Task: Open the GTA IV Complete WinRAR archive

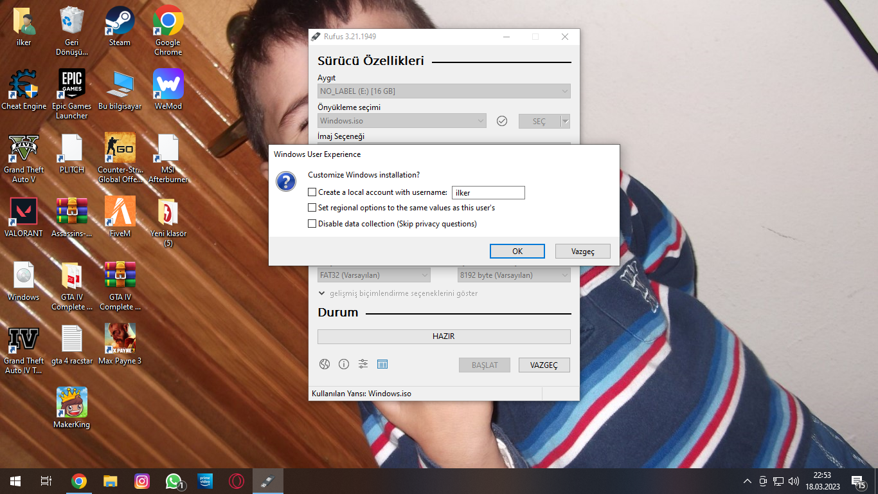Action: [120, 275]
